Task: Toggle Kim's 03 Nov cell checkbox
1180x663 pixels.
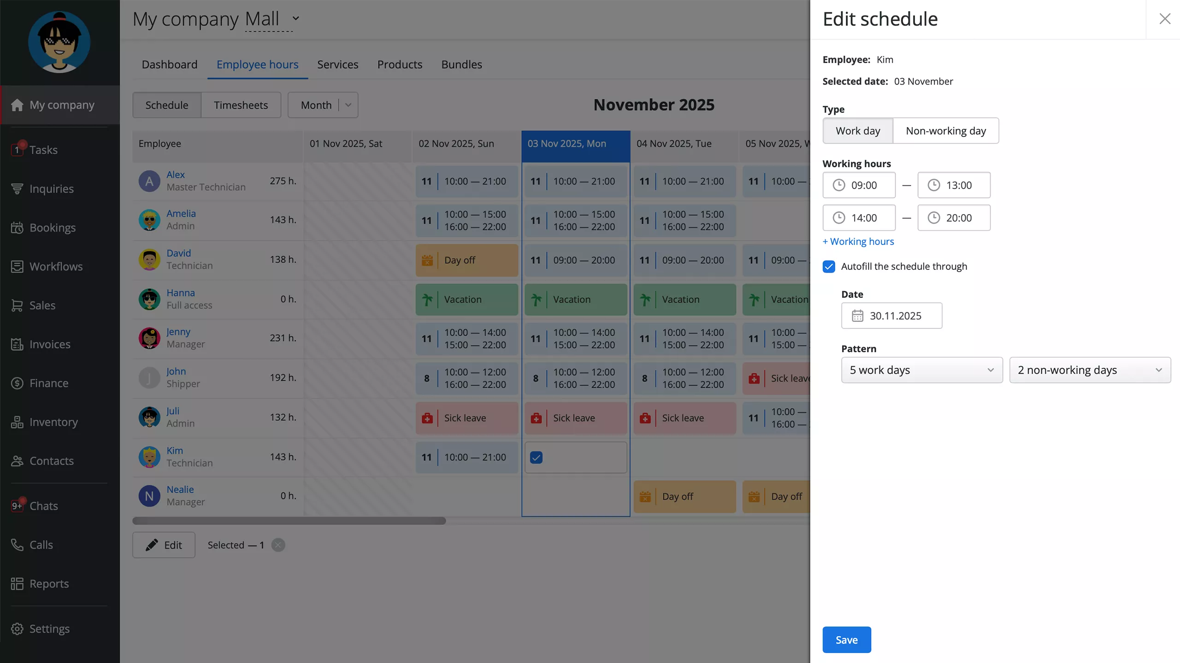Action: 536,458
